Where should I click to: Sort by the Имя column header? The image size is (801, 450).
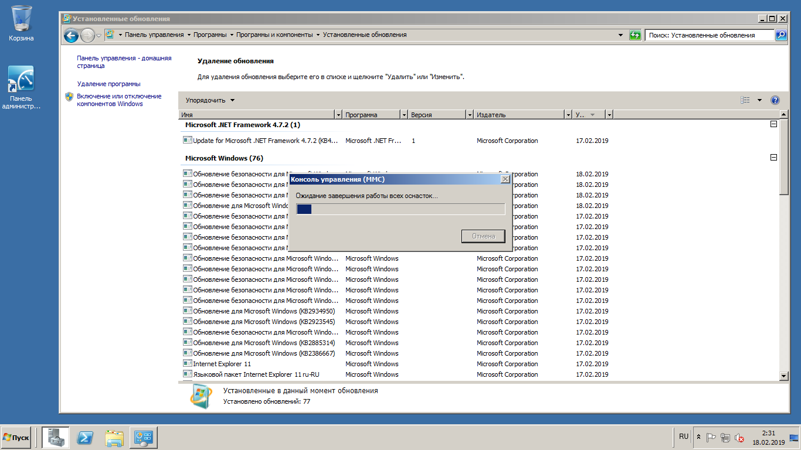(257, 115)
